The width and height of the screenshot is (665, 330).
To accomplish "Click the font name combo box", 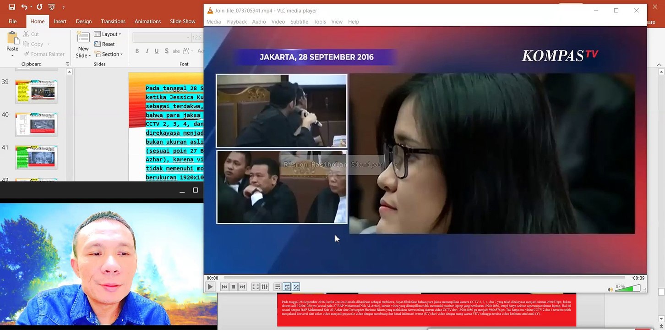I will [x=162, y=38].
